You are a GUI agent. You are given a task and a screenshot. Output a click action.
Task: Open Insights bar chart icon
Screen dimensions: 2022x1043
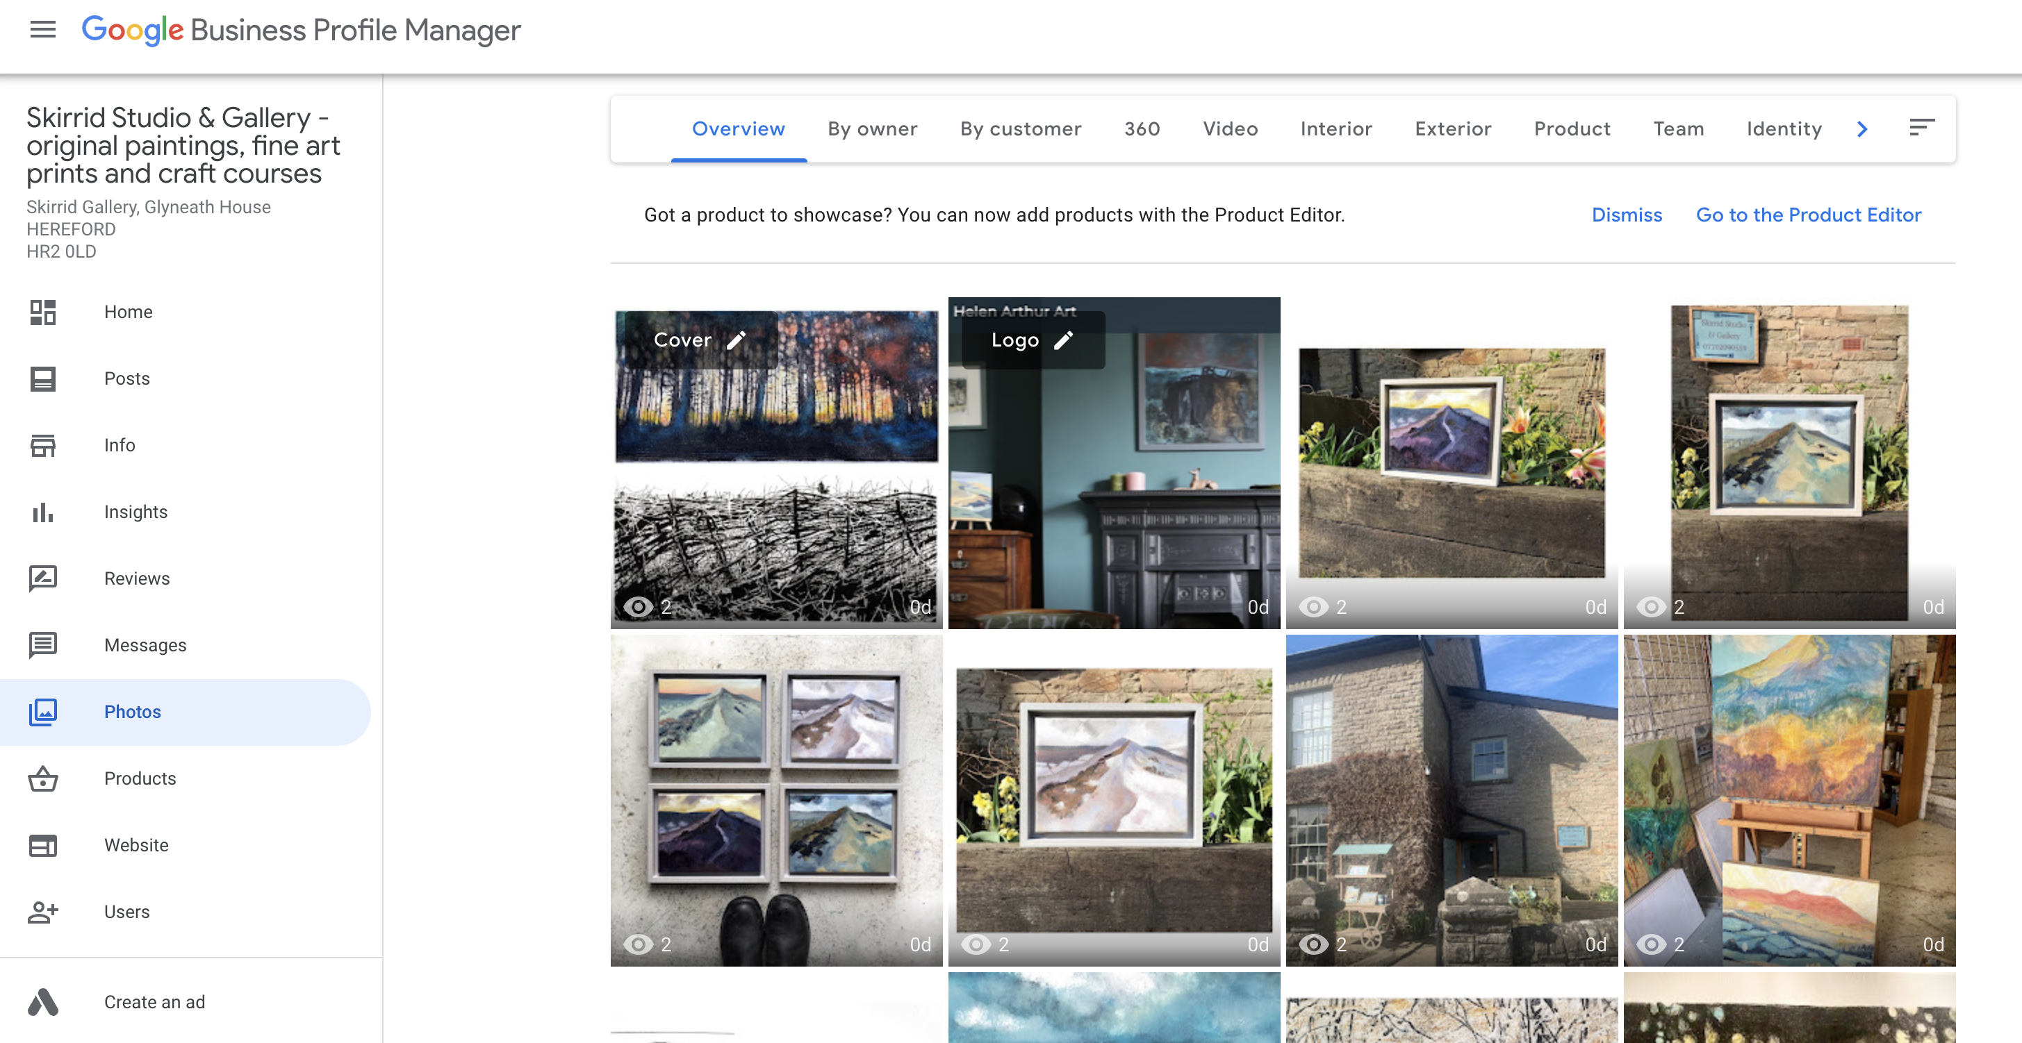tap(42, 512)
